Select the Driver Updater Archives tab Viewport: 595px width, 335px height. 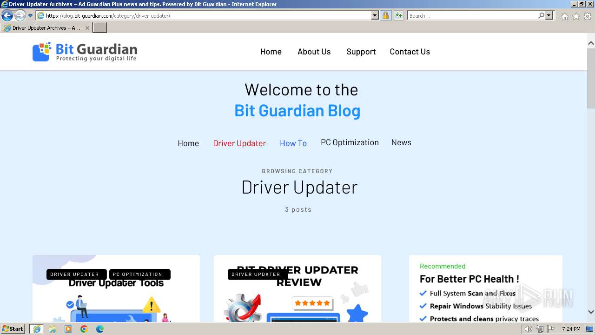click(x=46, y=28)
